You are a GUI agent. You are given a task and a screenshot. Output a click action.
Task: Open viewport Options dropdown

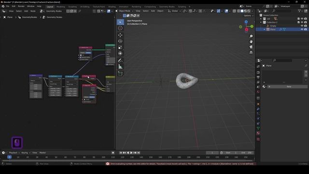click(x=248, y=15)
